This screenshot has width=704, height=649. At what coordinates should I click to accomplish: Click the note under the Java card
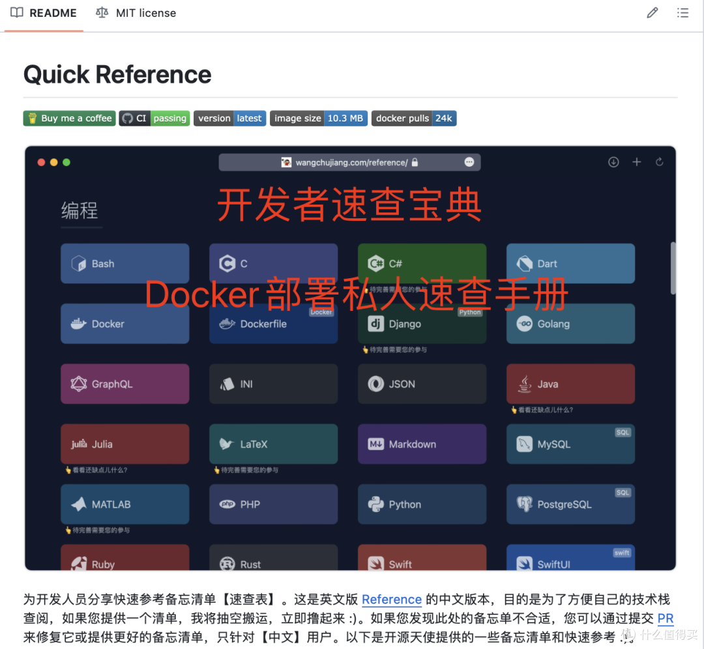542,410
